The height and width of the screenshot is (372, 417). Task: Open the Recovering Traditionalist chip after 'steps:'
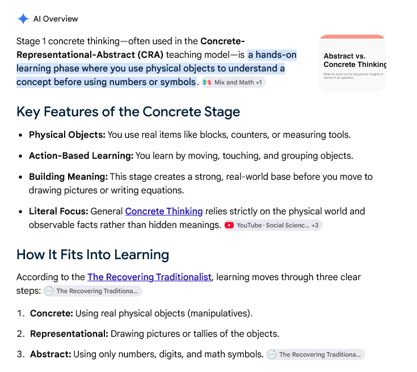tap(92, 291)
